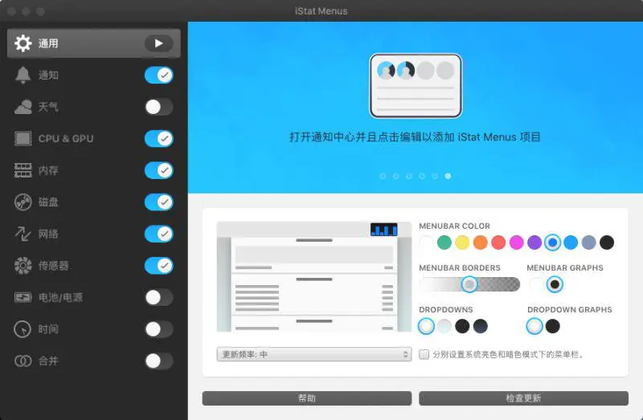643x420 pixels.
Task: Select the bell icon for 通知
Action: pyautogui.click(x=23, y=75)
